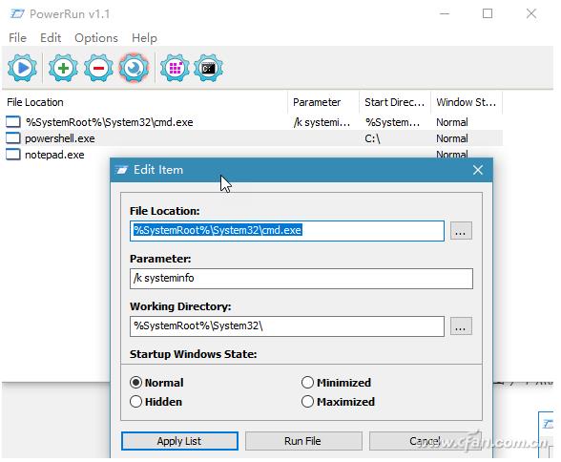Viewport: 561px width, 462px height.
Task: Click the Run File button
Action: pyautogui.click(x=303, y=441)
